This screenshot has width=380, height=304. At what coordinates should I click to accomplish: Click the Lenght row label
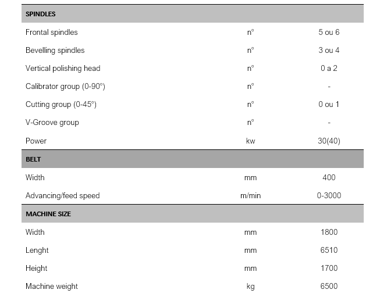[37, 250]
